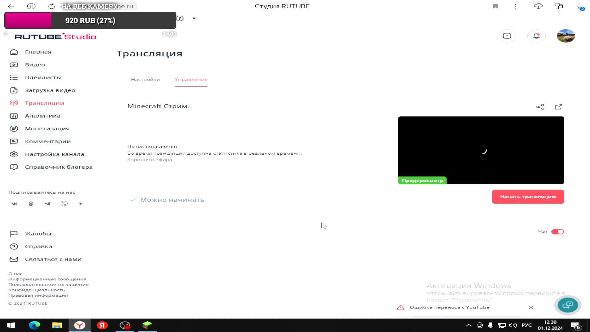
Task: Click the stream preview player
Action: pos(481,150)
